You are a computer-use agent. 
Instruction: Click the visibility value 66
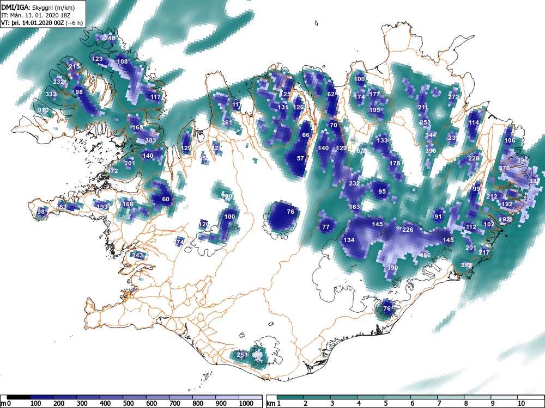pyautogui.click(x=306, y=135)
